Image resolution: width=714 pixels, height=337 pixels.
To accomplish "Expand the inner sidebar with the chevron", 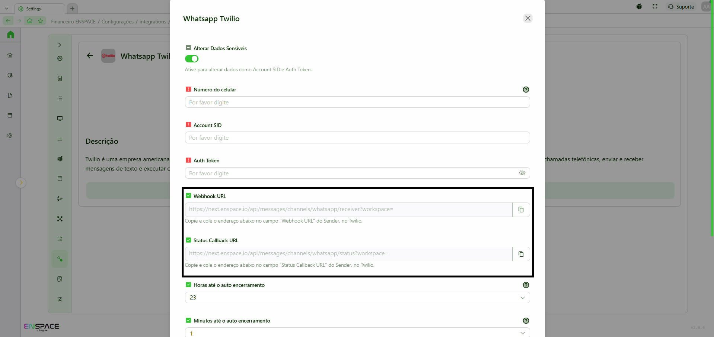I will point(60,45).
